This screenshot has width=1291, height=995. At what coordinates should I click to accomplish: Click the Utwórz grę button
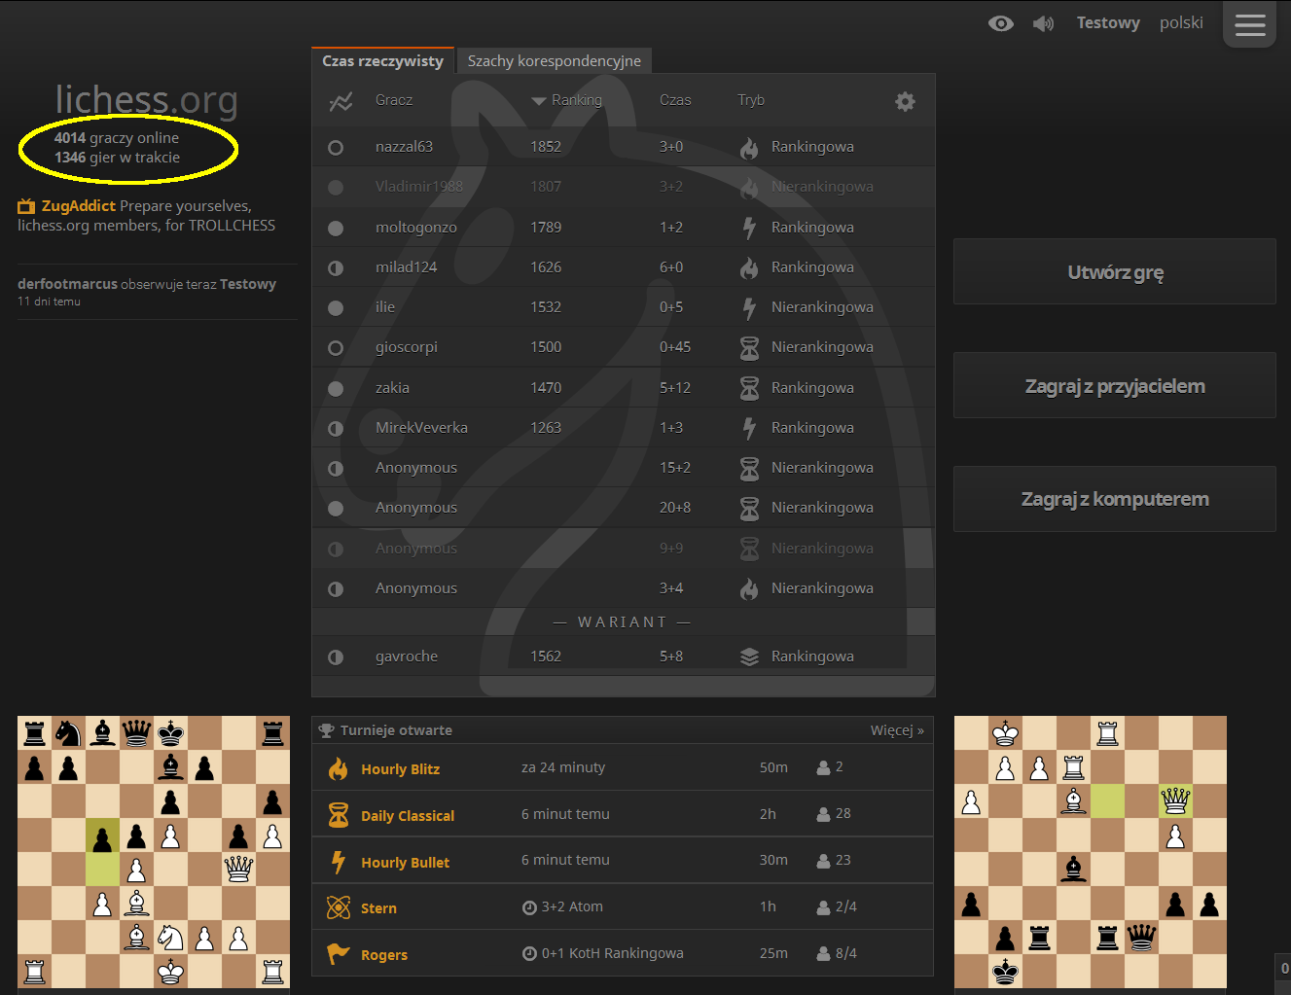pos(1115,271)
